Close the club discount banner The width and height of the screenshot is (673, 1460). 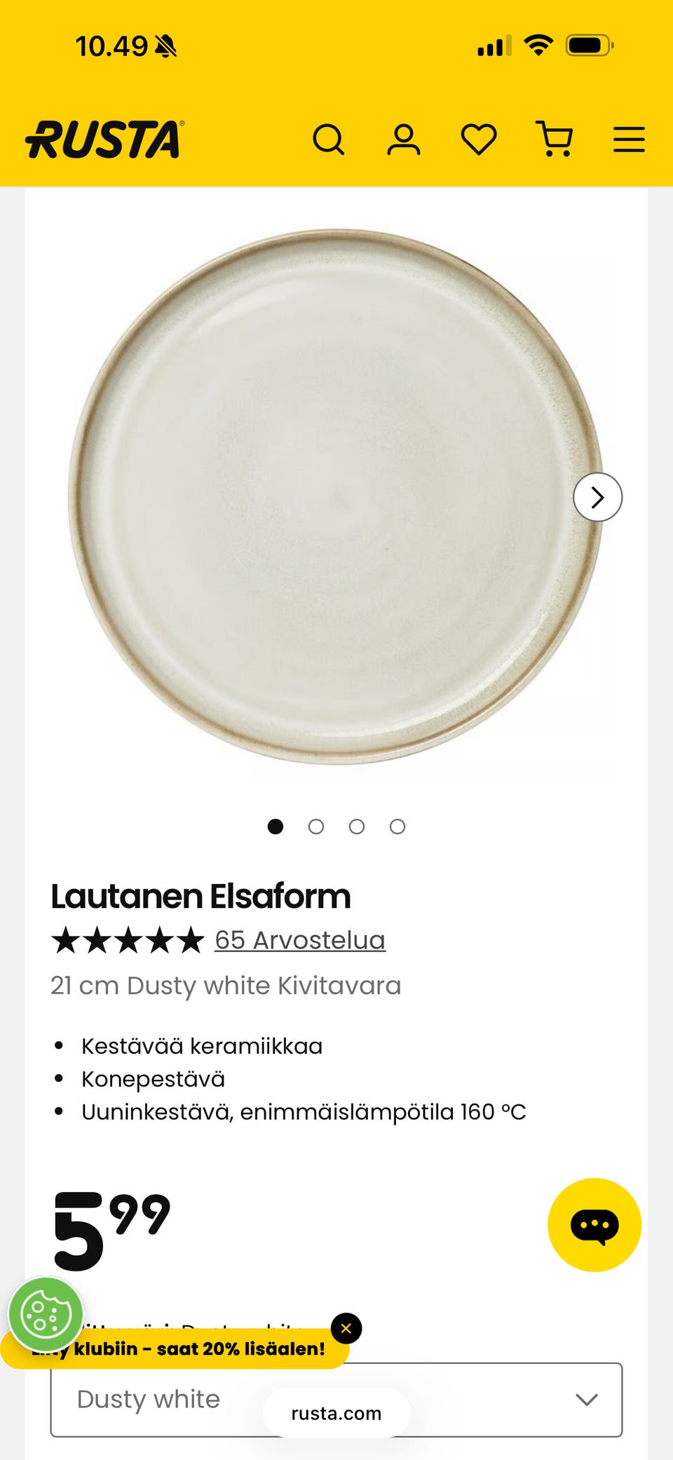(x=346, y=1328)
